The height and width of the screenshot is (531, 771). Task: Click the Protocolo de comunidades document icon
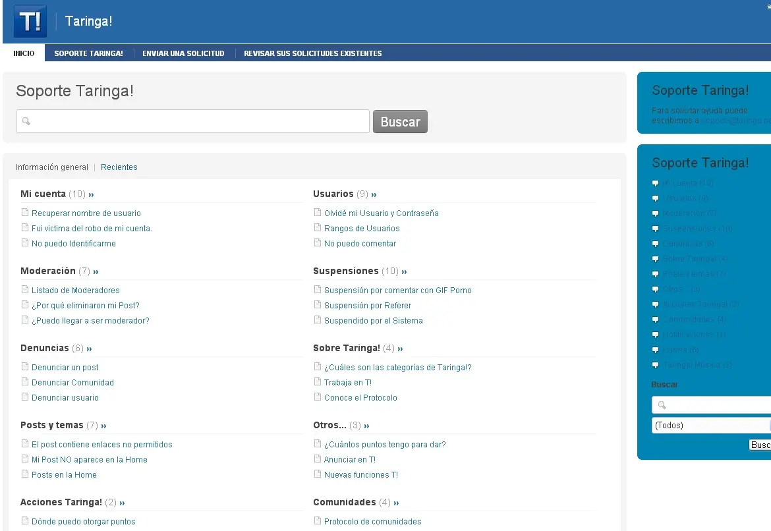(318, 520)
